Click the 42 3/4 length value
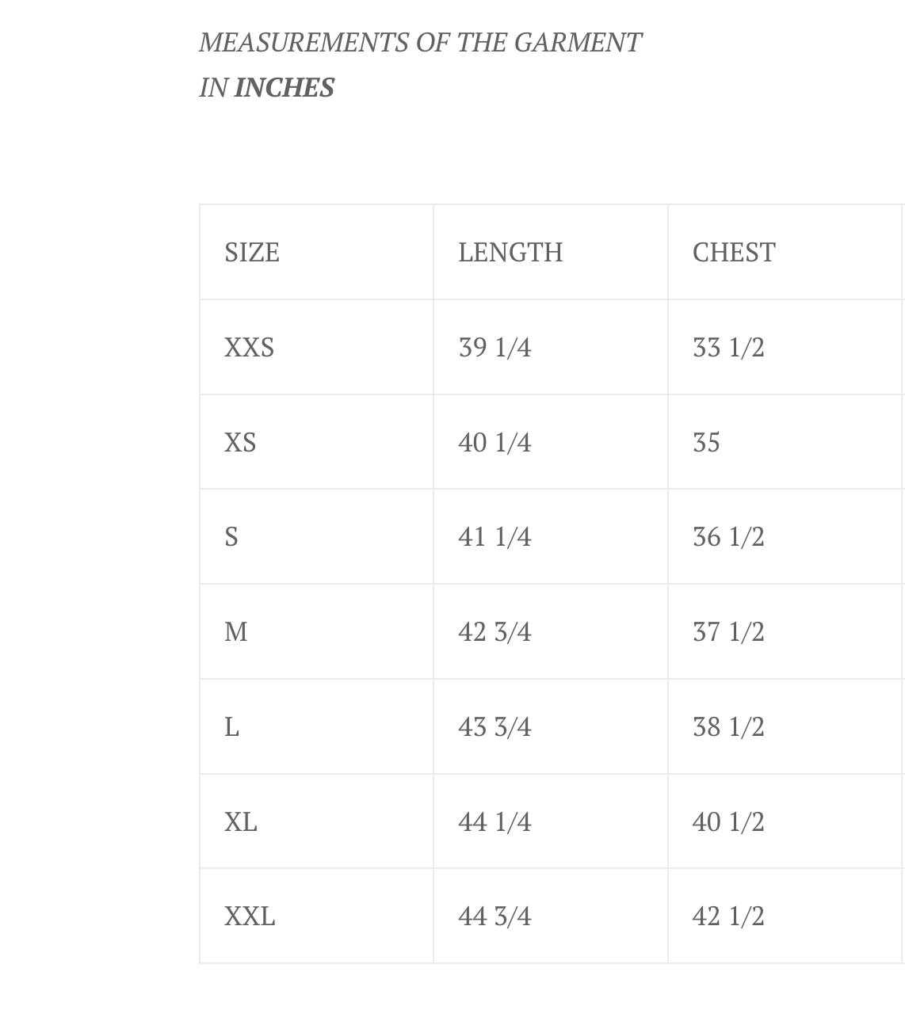The image size is (905, 1025). point(495,632)
